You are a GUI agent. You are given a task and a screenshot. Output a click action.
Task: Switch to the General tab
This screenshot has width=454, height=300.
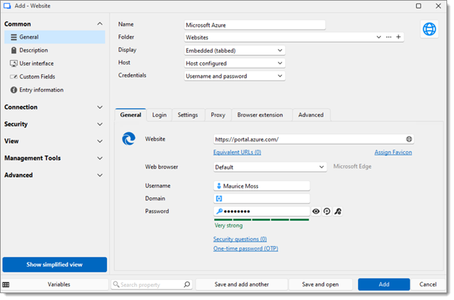coord(130,115)
